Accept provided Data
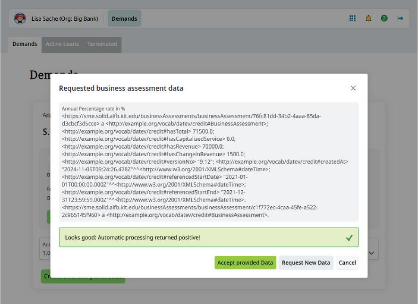The width and height of the screenshot is (418, 304). [245, 263]
